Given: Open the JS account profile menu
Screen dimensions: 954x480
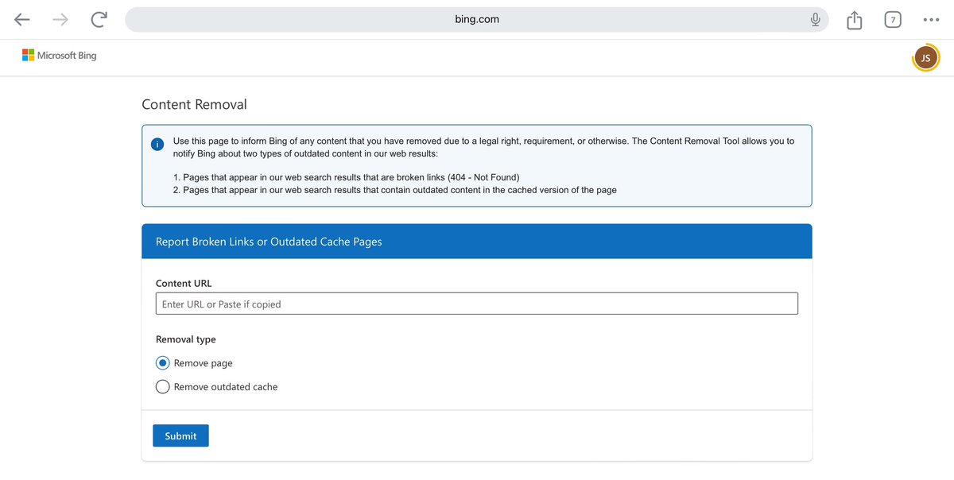Looking at the screenshot, I should 925,57.
